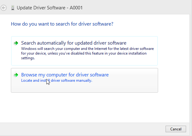Click the word 'settings.' in search description
The width and height of the screenshot is (192, 136).
pyautogui.click(x=28, y=58)
